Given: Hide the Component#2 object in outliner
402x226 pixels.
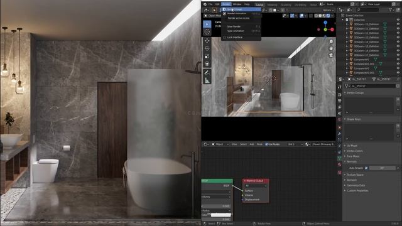Looking at the screenshot, I should click(398, 68).
